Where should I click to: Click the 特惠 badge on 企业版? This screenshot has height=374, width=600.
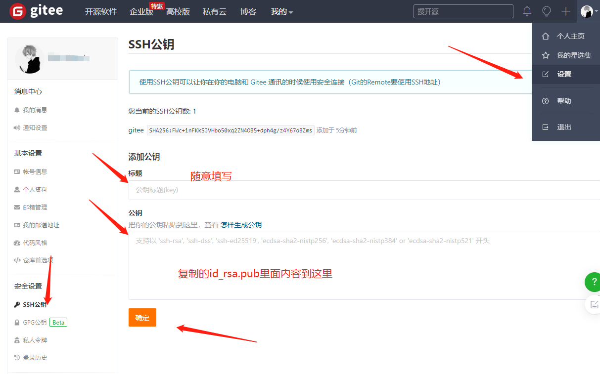pyautogui.click(x=157, y=6)
